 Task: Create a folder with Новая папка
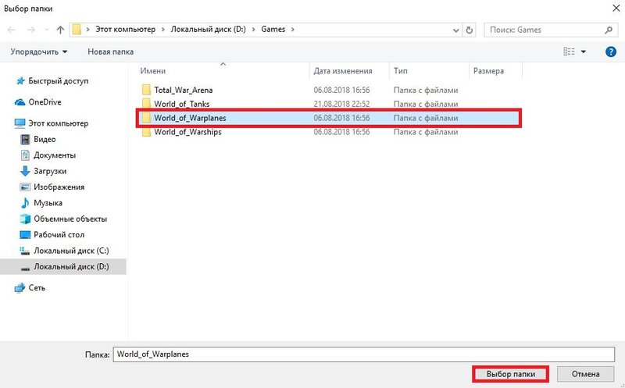(x=110, y=52)
